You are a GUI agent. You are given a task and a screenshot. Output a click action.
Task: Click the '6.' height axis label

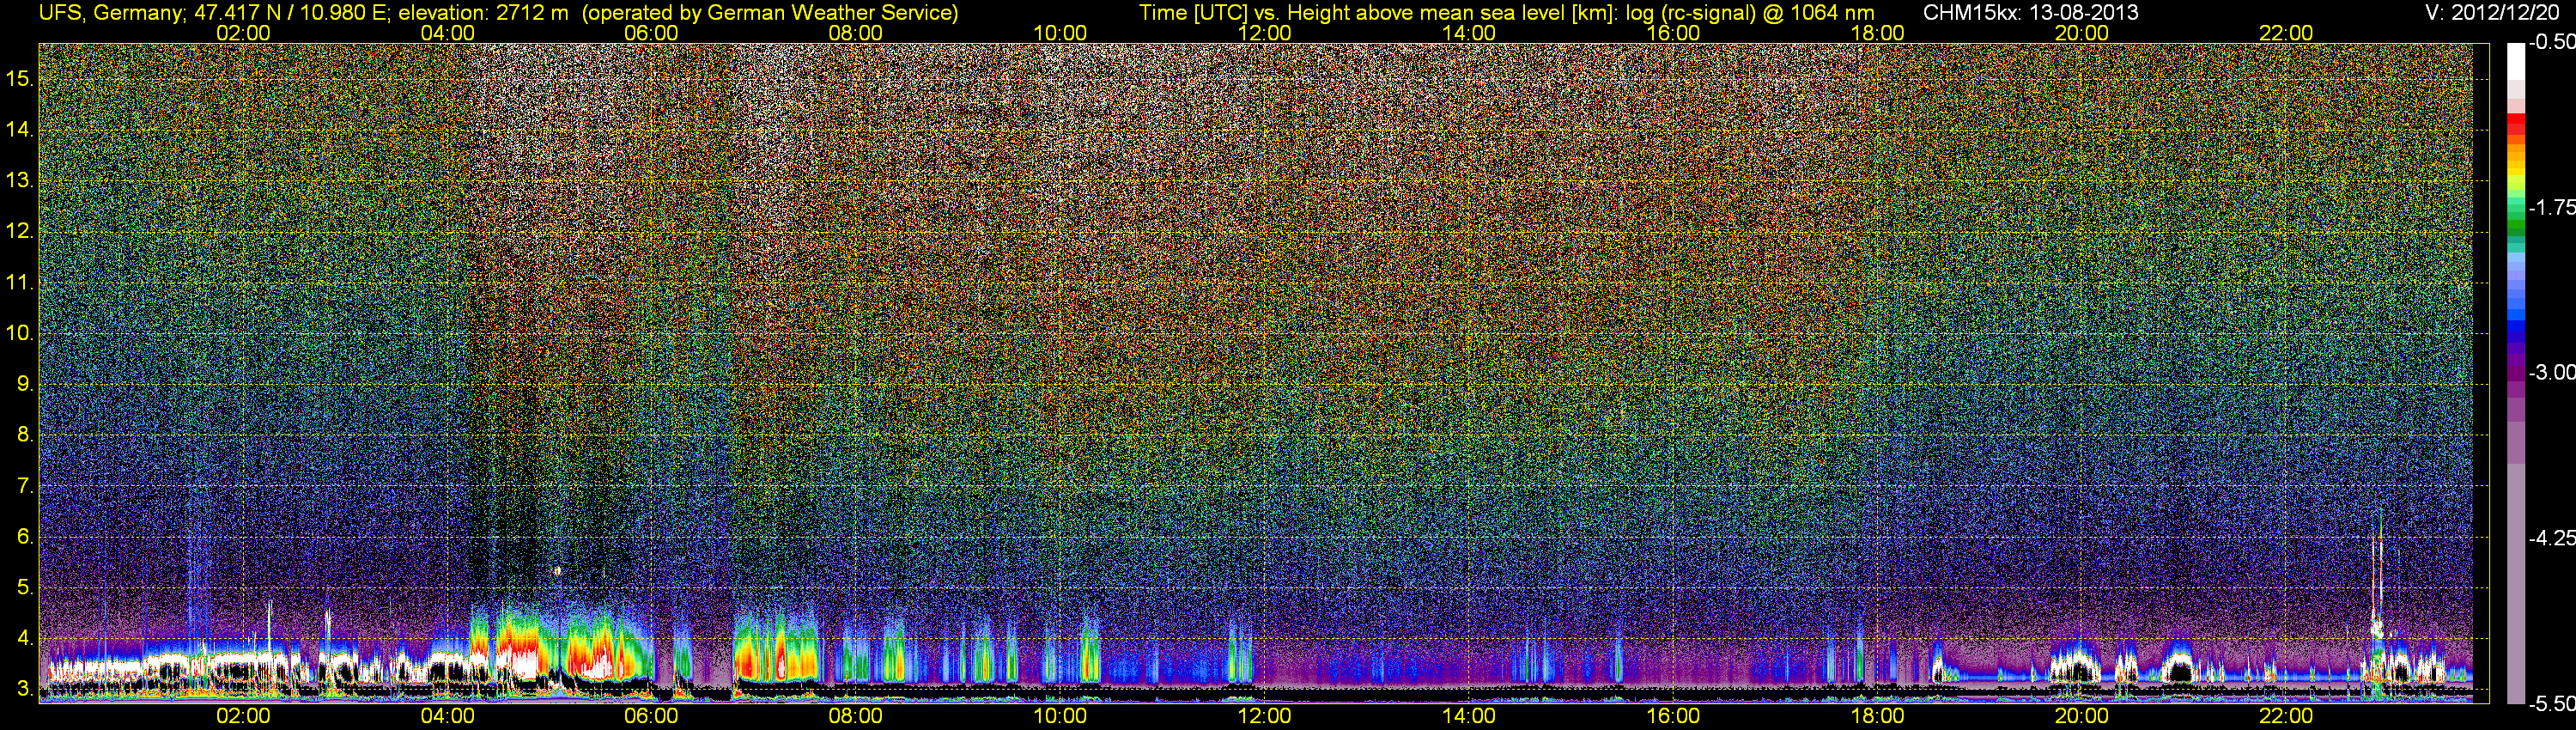coord(24,537)
